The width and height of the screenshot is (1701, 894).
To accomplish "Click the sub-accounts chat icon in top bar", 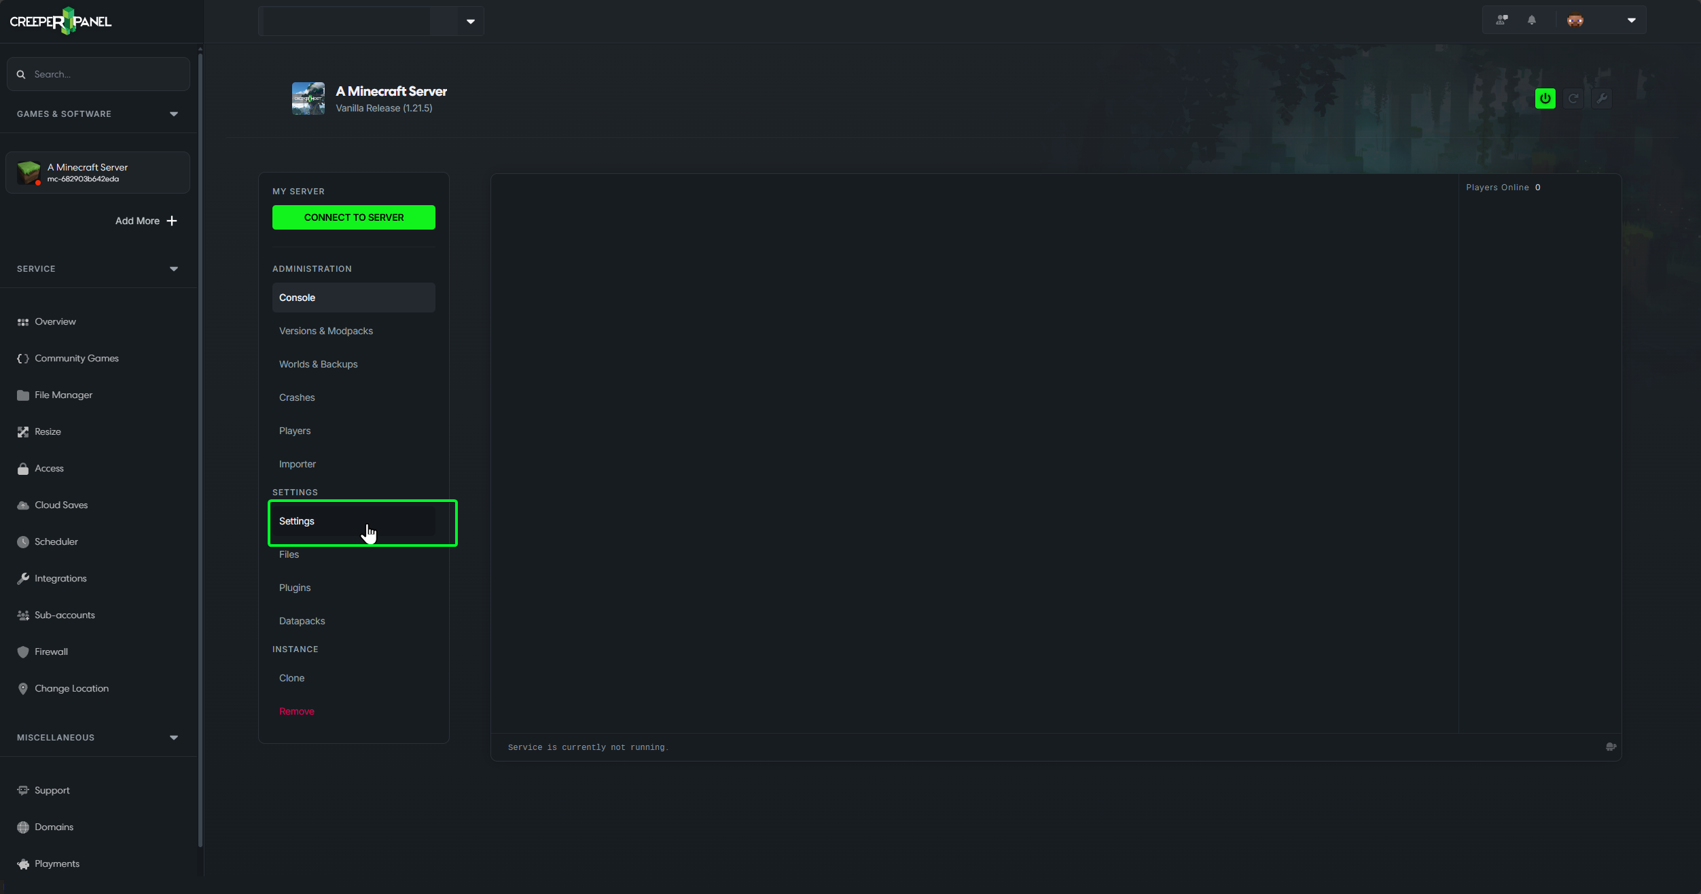I will pyautogui.click(x=1501, y=20).
